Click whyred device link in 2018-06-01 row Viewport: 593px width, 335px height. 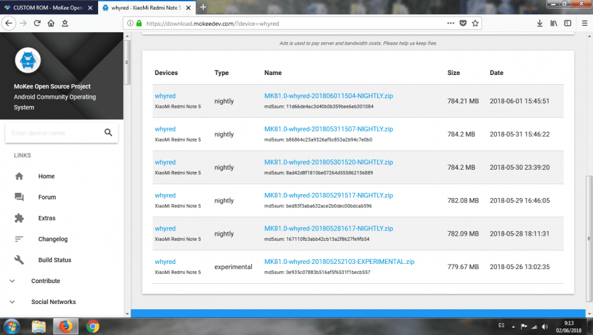tap(165, 96)
